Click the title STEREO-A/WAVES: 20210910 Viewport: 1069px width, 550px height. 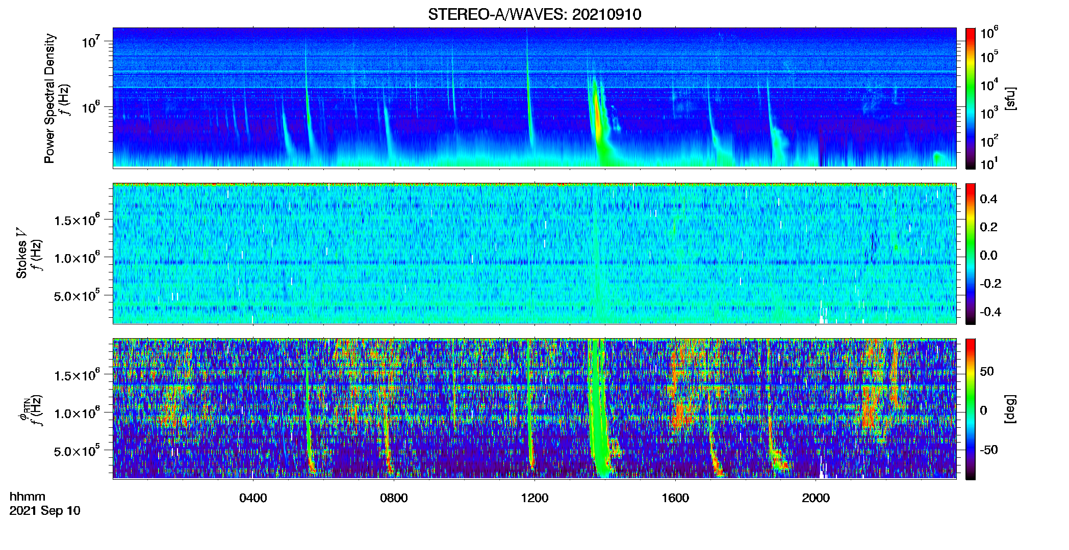pyautogui.click(x=534, y=14)
